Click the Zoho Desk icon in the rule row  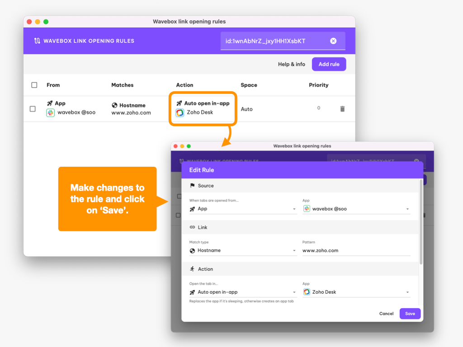(x=180, y=113)
